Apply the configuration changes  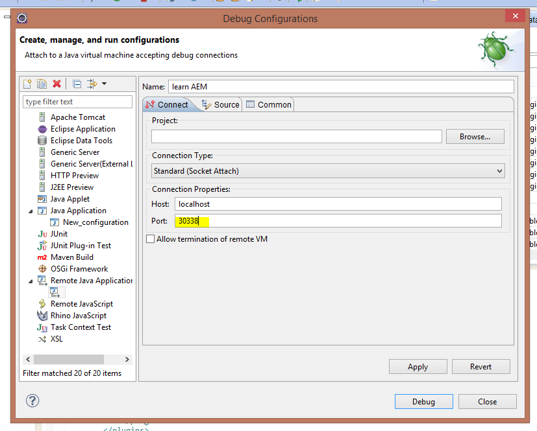pos(418,366)
